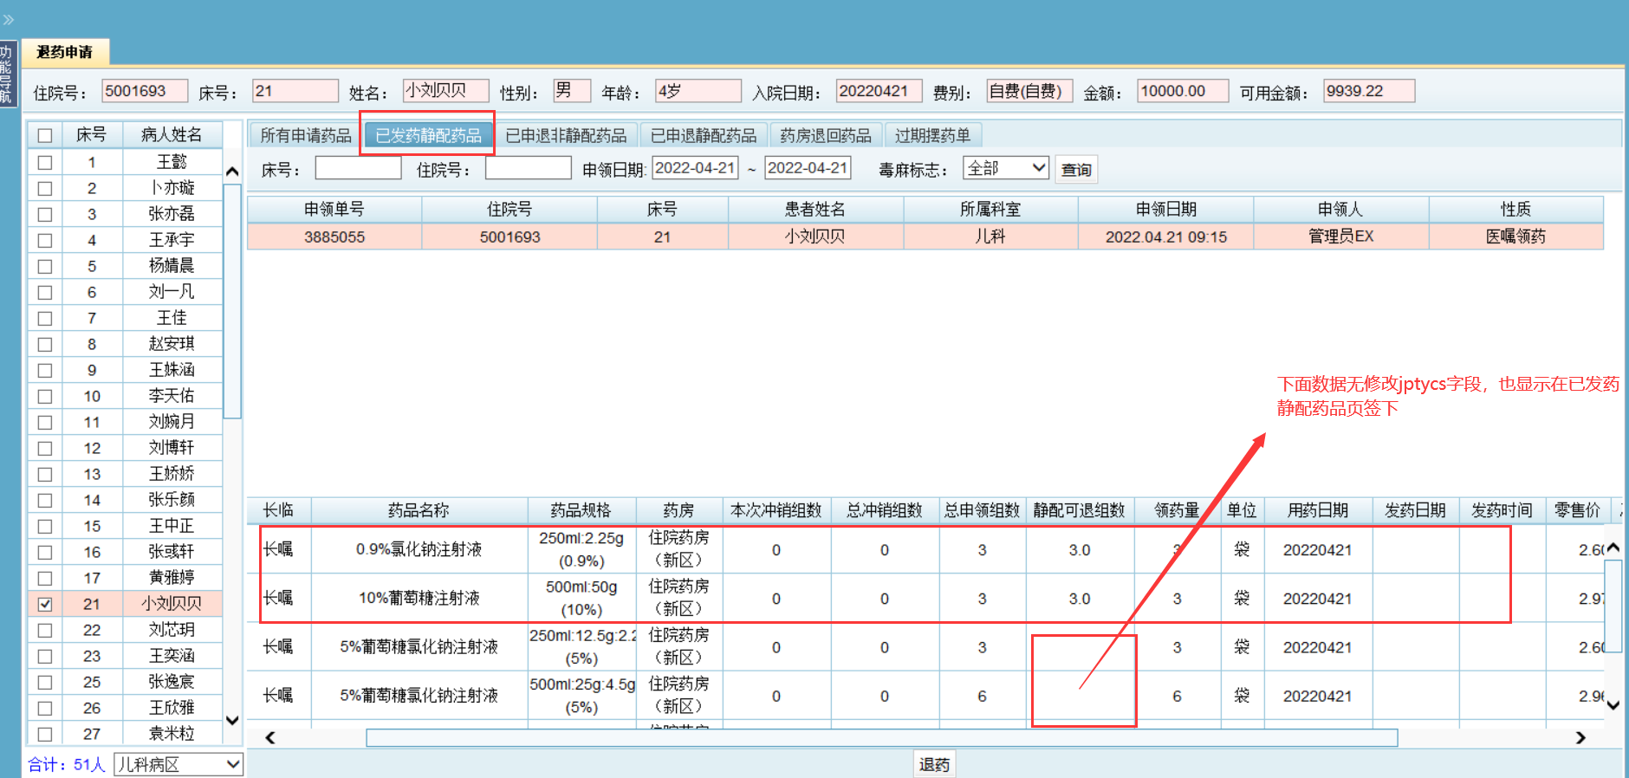
Task: Click the 退药 button at bottom
Action: 934,764
